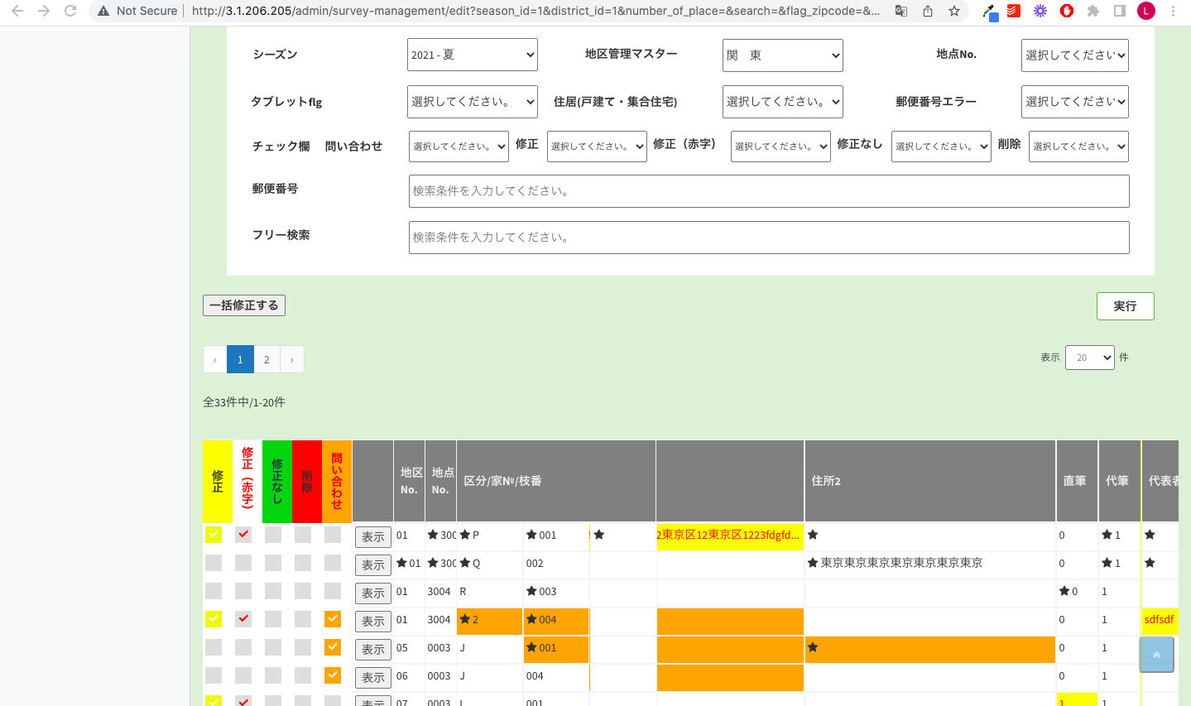Click the scroll-to-top arrow button

pyautogui.click(x=1156, y=655)
